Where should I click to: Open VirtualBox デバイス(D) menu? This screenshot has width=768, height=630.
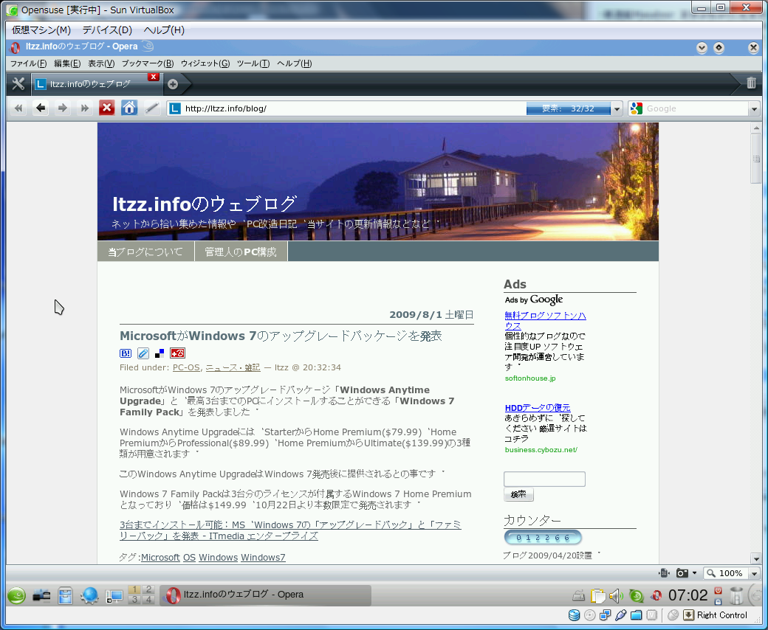coord(107,30)
